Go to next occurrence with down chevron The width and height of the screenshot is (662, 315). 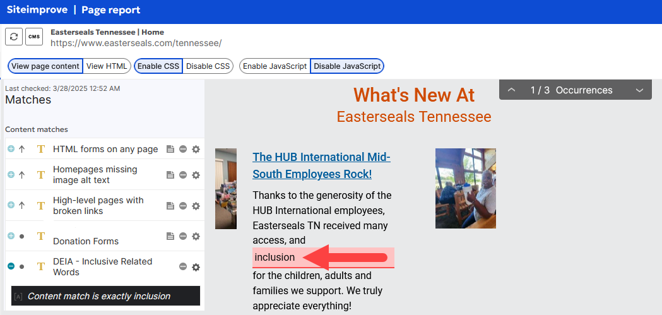pyautogui.click(x=639, y=90)
